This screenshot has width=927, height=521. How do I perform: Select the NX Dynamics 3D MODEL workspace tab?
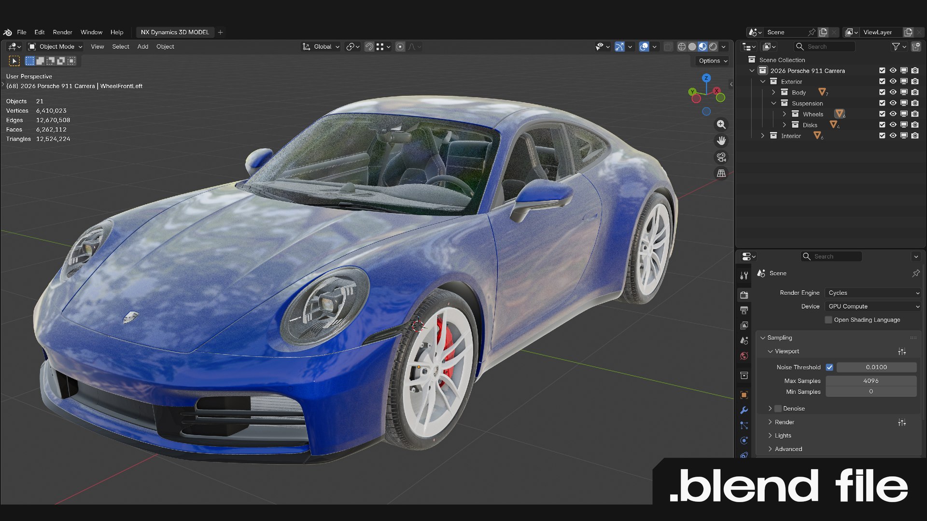[x=175, y=32]
